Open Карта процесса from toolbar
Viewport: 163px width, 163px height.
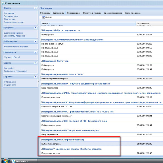132,13
